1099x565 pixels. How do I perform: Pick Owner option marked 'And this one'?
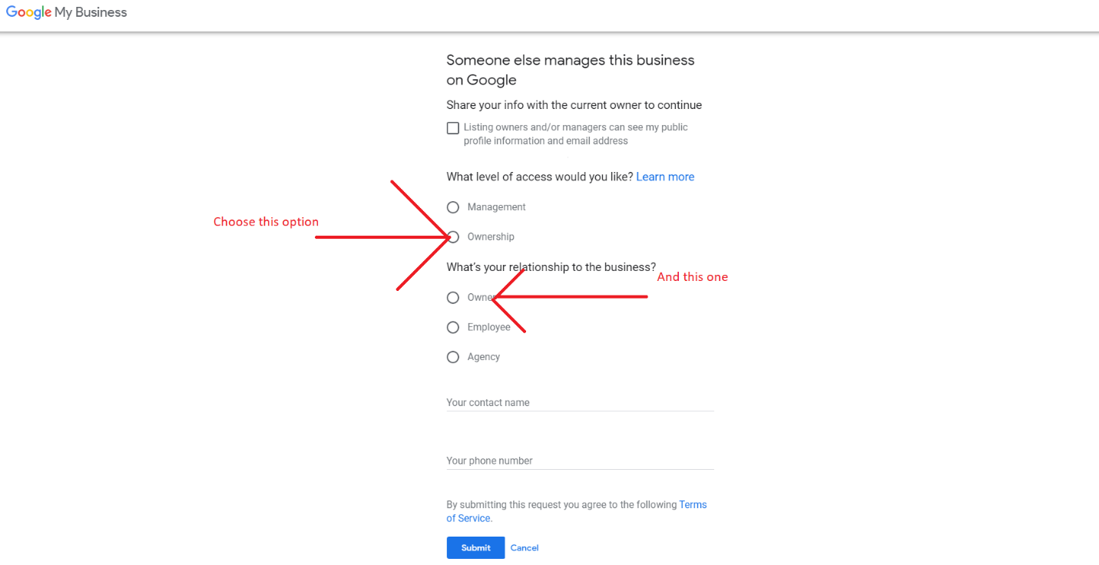tap(452, 297)
